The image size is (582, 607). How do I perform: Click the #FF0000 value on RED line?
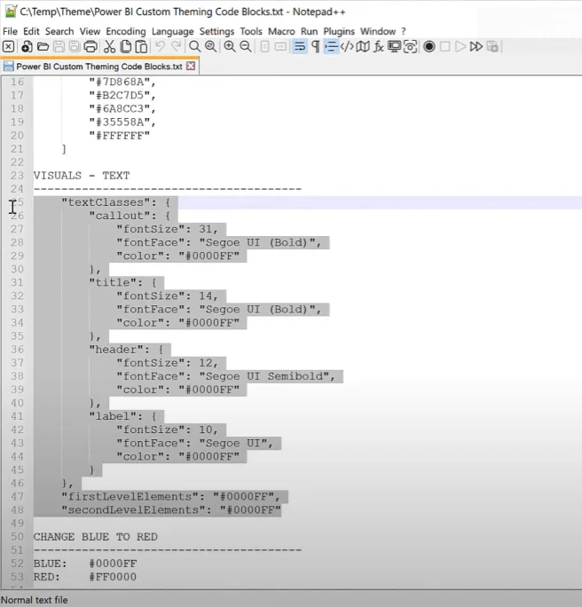click(113, 577)
